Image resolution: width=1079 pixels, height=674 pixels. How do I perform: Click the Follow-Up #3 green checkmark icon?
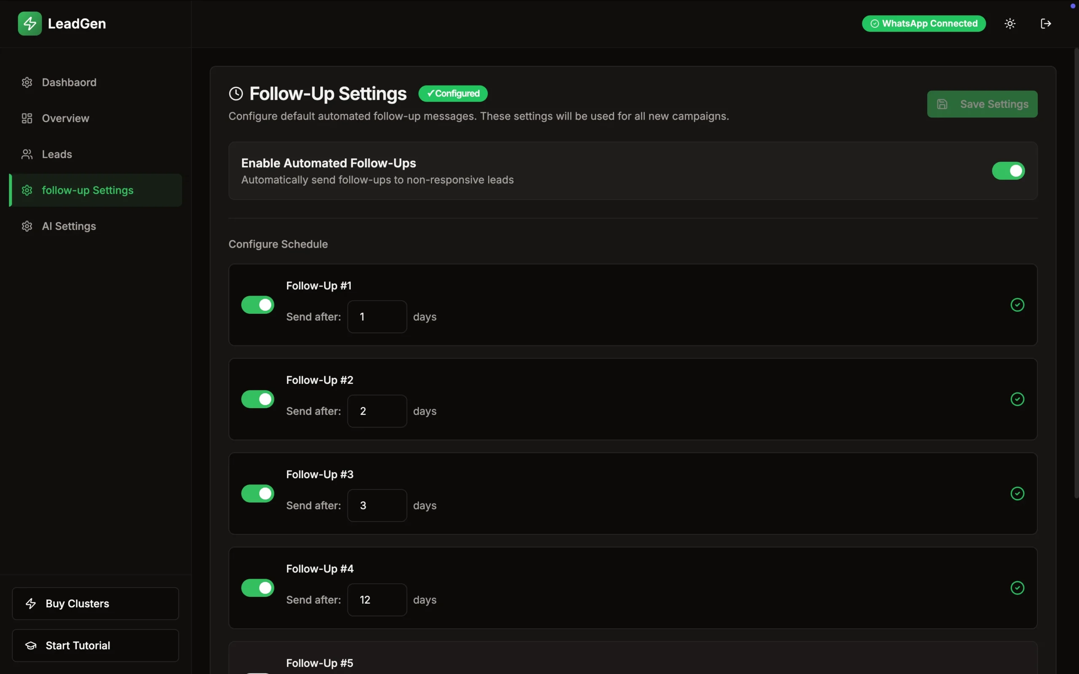1017,493
